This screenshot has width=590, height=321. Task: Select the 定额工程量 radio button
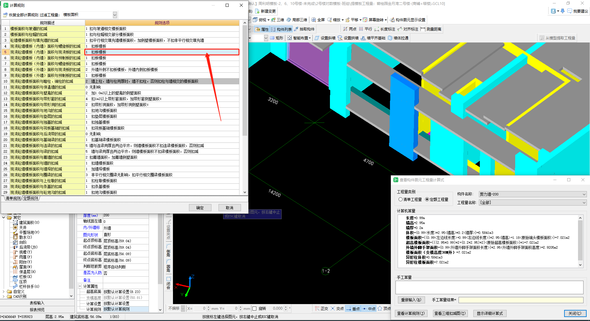click(427, 199)
